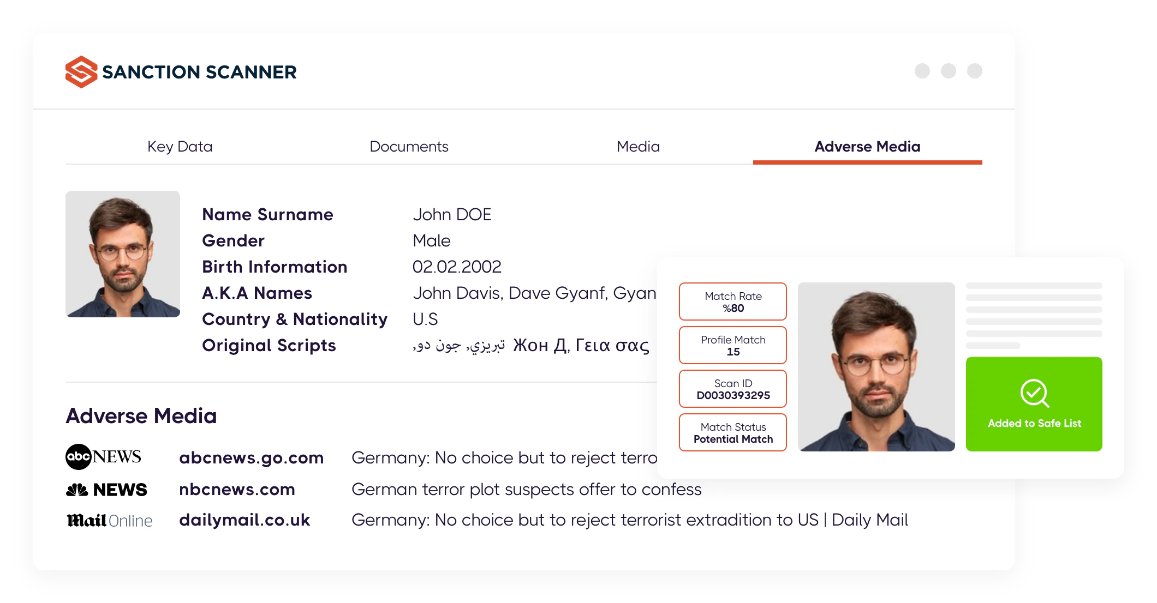Follow the nbcnews.com link

236,490
